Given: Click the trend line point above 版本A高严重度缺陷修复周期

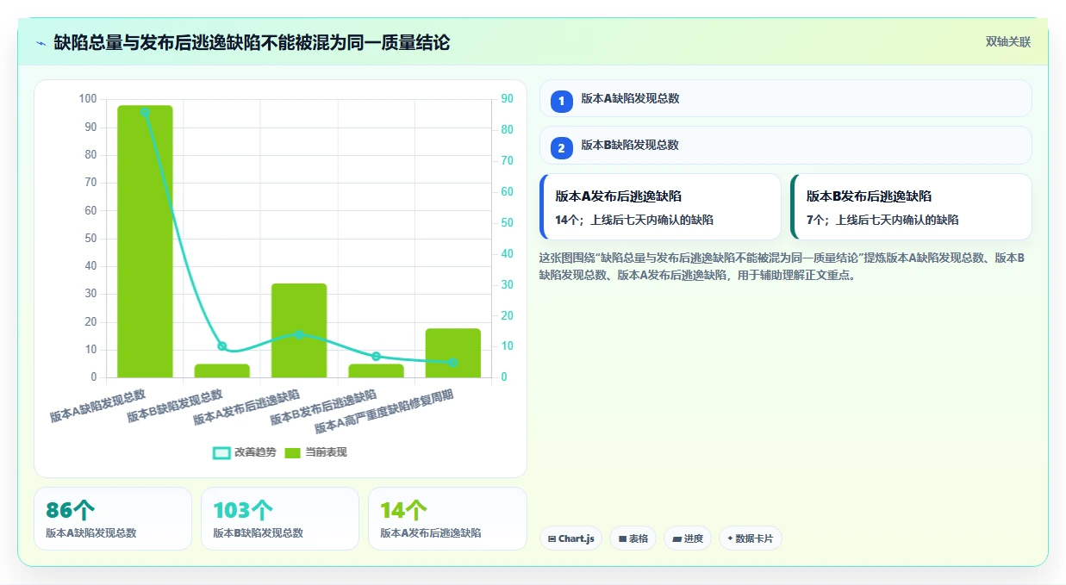Looking at the screenshot, I should coord(453,362).
